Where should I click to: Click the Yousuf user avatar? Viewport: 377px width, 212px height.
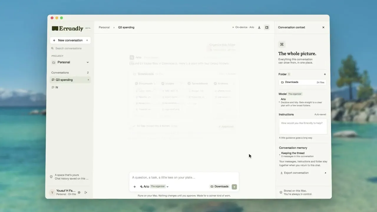(x=52, y=193)
